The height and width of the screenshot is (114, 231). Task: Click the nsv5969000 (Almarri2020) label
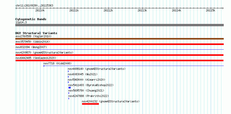pos(86,80)
